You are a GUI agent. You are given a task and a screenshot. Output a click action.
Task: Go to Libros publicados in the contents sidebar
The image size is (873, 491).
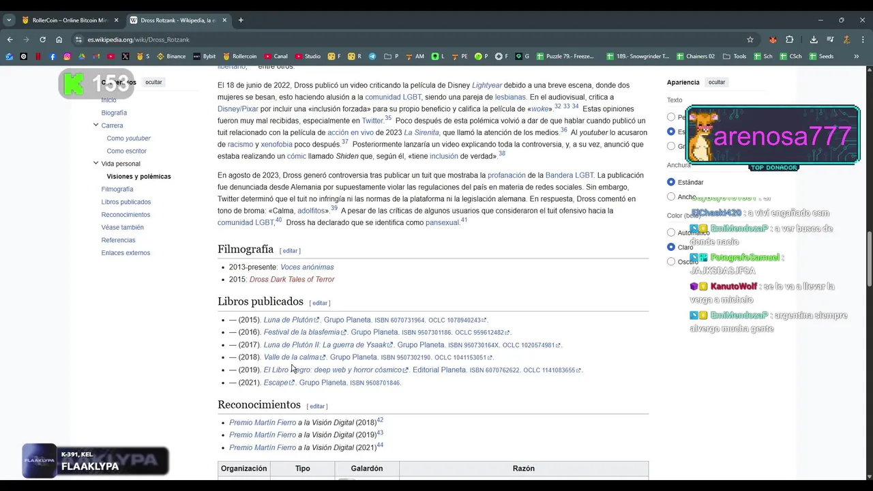point(126,202)
